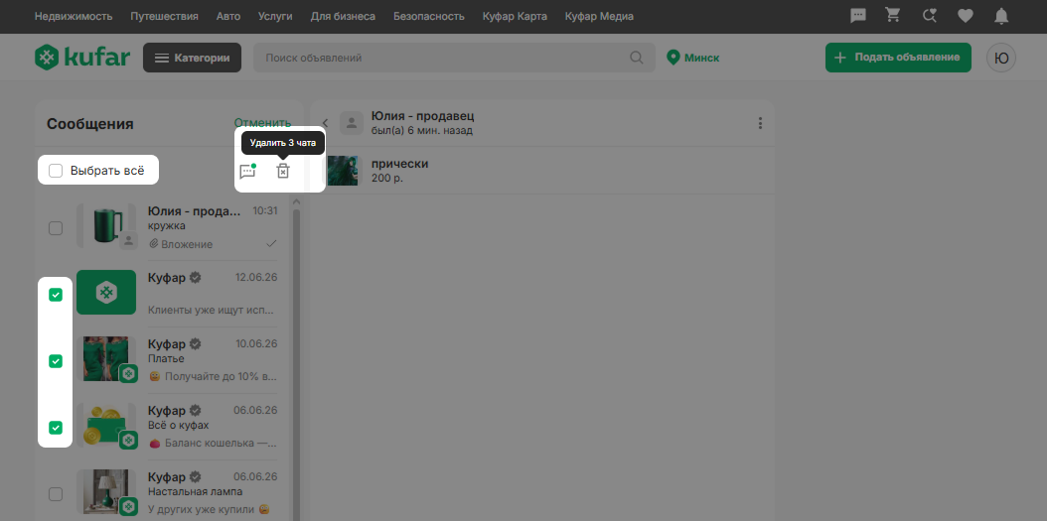Screen dimensions: 1047x521
Task: Open Услуги menu item
Action: pyautogui.click(x=275, y=16)
